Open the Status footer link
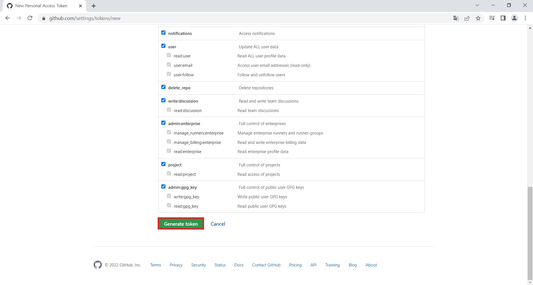The image size is (533, 285). 220,265
